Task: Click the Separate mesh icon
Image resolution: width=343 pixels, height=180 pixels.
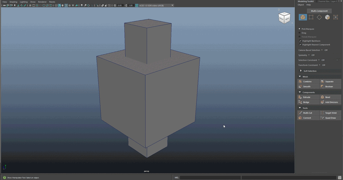Action: [x=322, y=81]
